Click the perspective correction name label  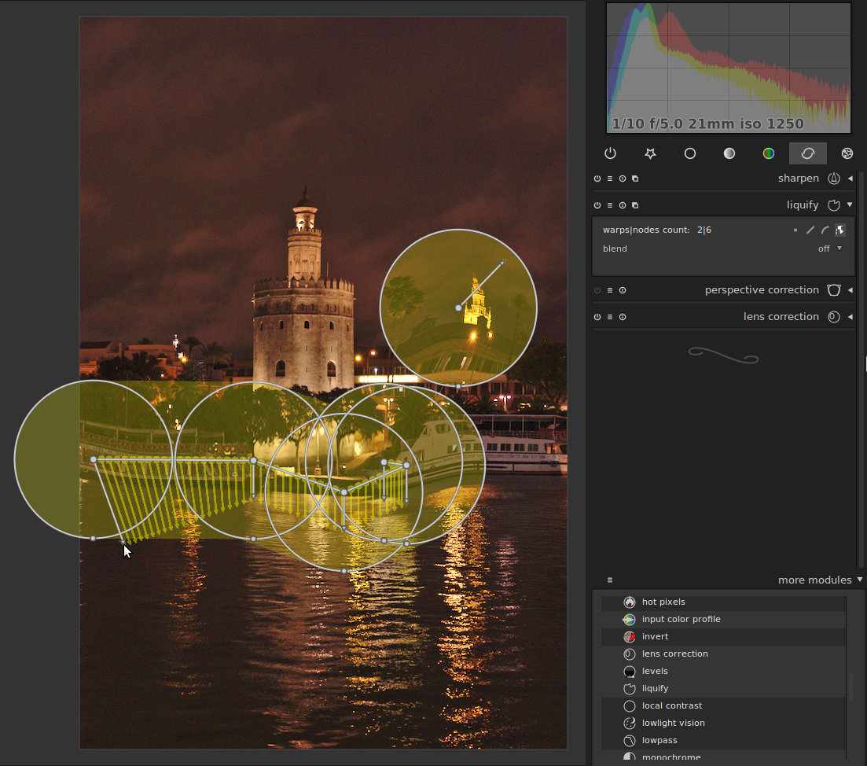(x=762, y=290)
